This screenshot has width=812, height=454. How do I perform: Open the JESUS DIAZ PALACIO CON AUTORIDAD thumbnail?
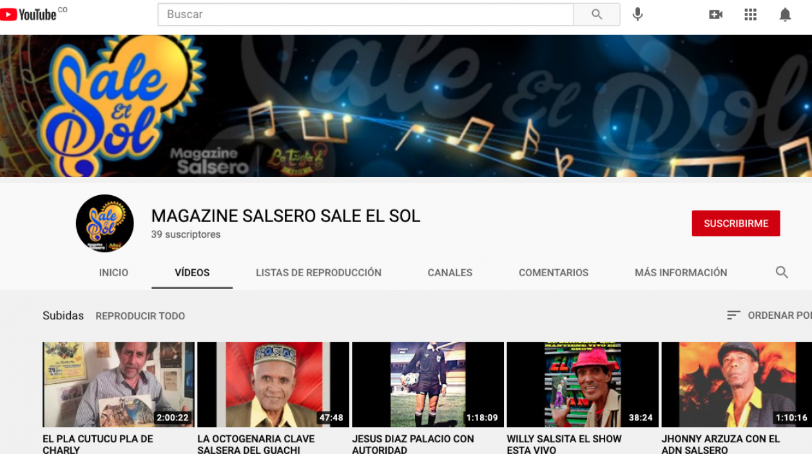tap(427, 384)
